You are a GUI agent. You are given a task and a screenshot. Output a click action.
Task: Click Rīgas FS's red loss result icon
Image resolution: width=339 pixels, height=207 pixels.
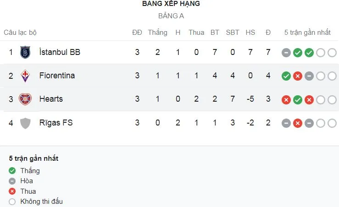click(298, 123)
